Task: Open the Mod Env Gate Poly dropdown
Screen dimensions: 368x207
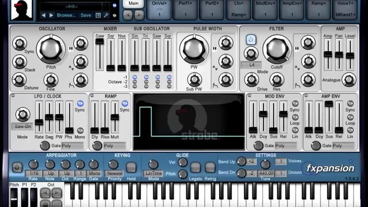Action: (286, 145)
